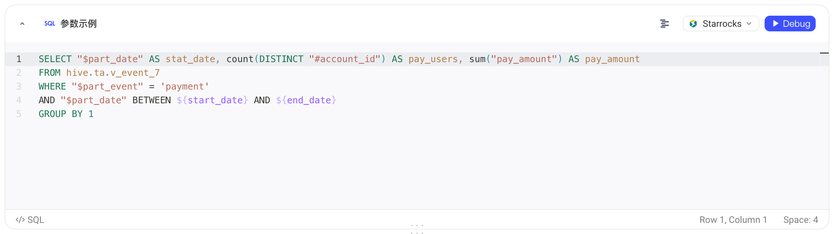Click line number 5 in the gutter
Viewport: 834px width, 234px height.
point(19,114)
